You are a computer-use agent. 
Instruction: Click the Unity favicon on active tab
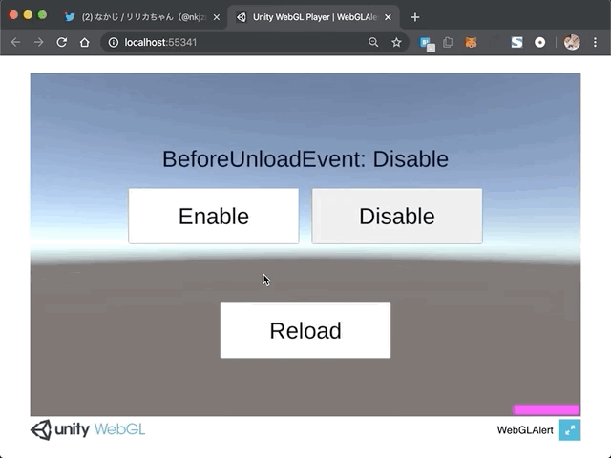coord(242,17)
